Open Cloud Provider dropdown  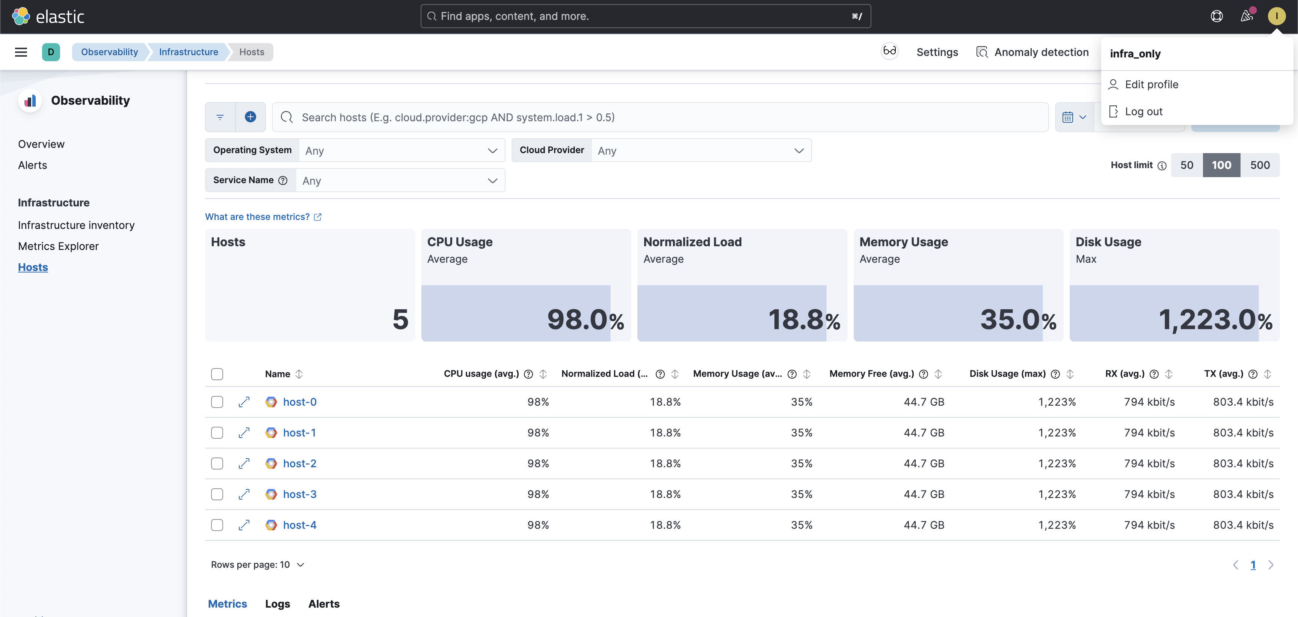(x=701, y=150)
